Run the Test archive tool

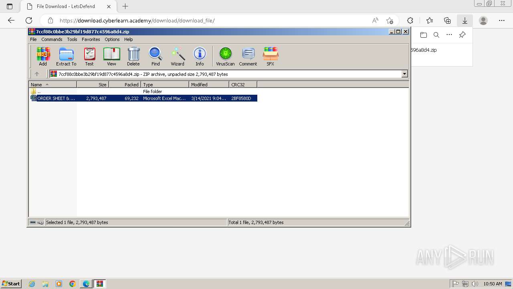coord(89,56)
